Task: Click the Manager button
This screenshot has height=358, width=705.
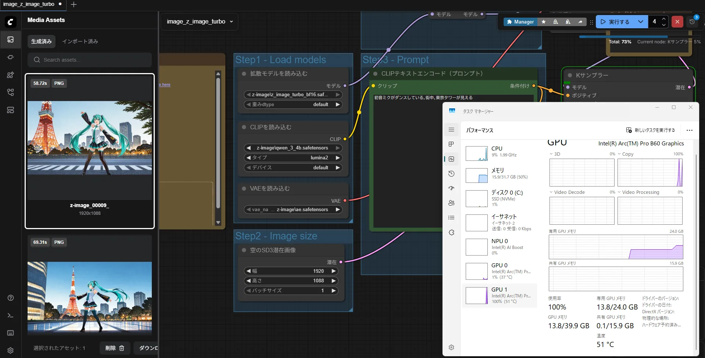Action: pyautogui.click(x=520, y=22)
